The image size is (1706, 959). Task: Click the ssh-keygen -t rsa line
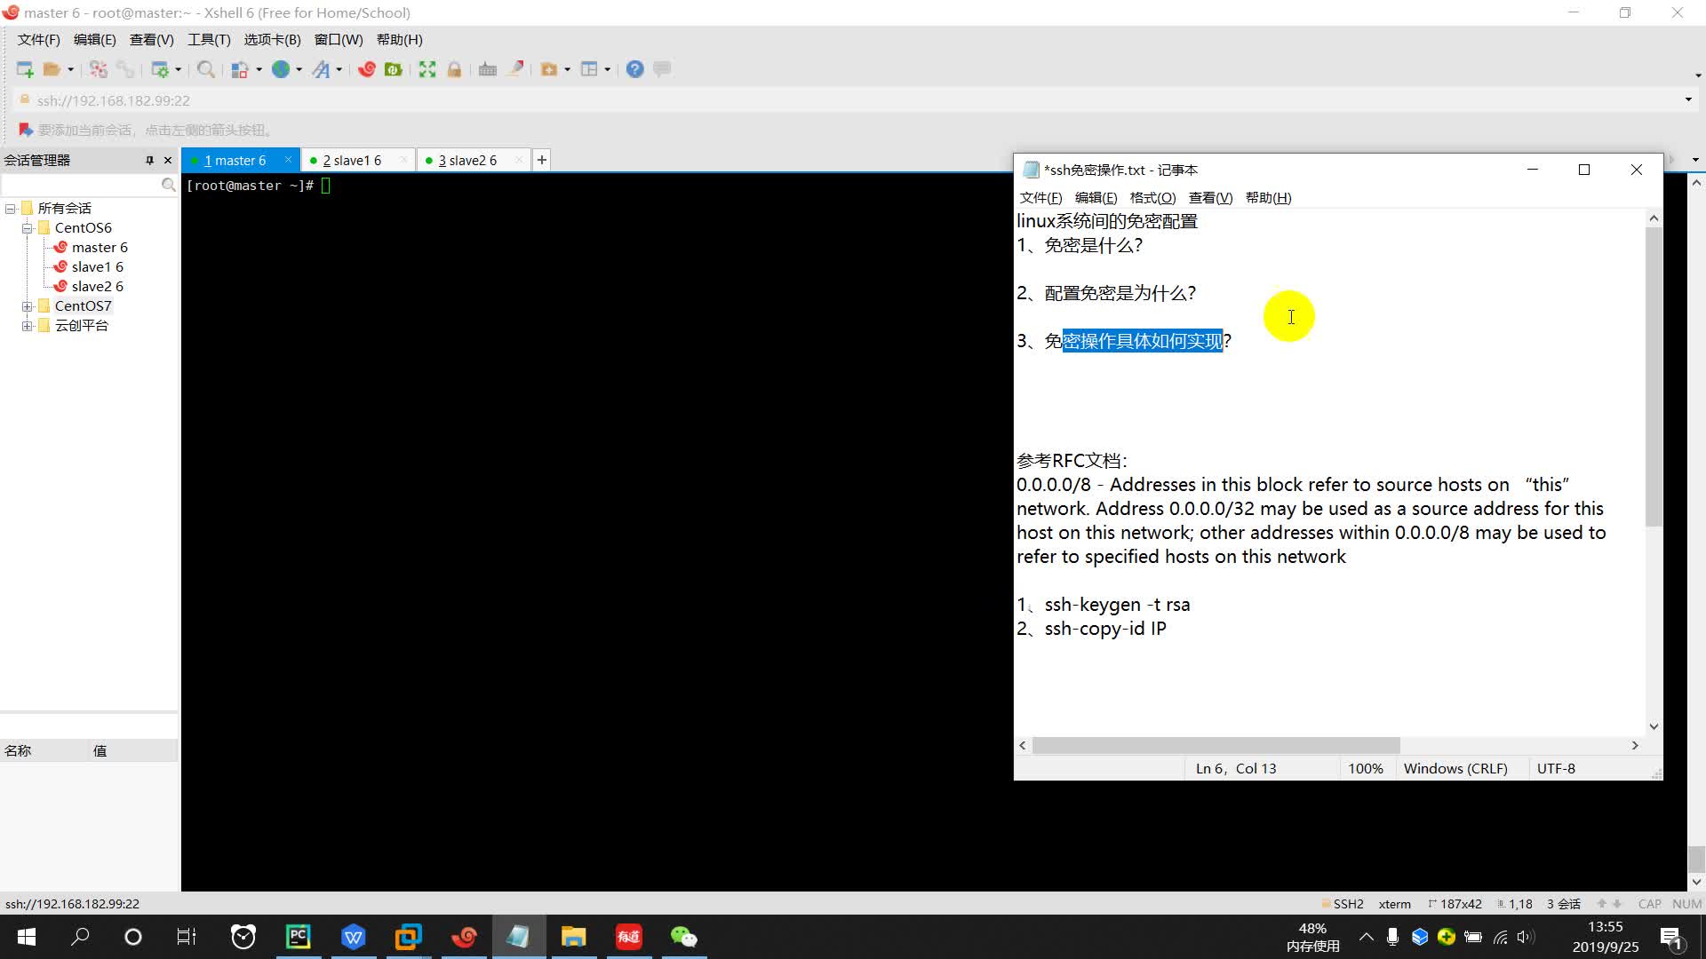click(1104, 605)
